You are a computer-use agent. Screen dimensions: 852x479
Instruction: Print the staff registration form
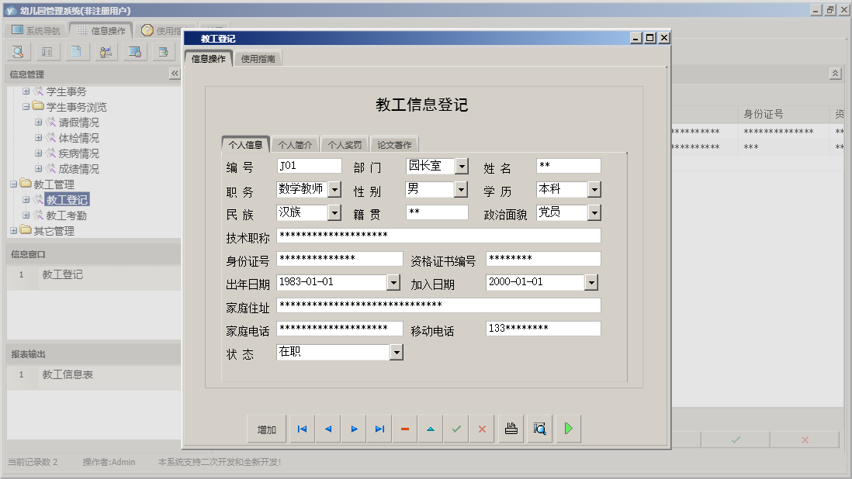point(510,428)
